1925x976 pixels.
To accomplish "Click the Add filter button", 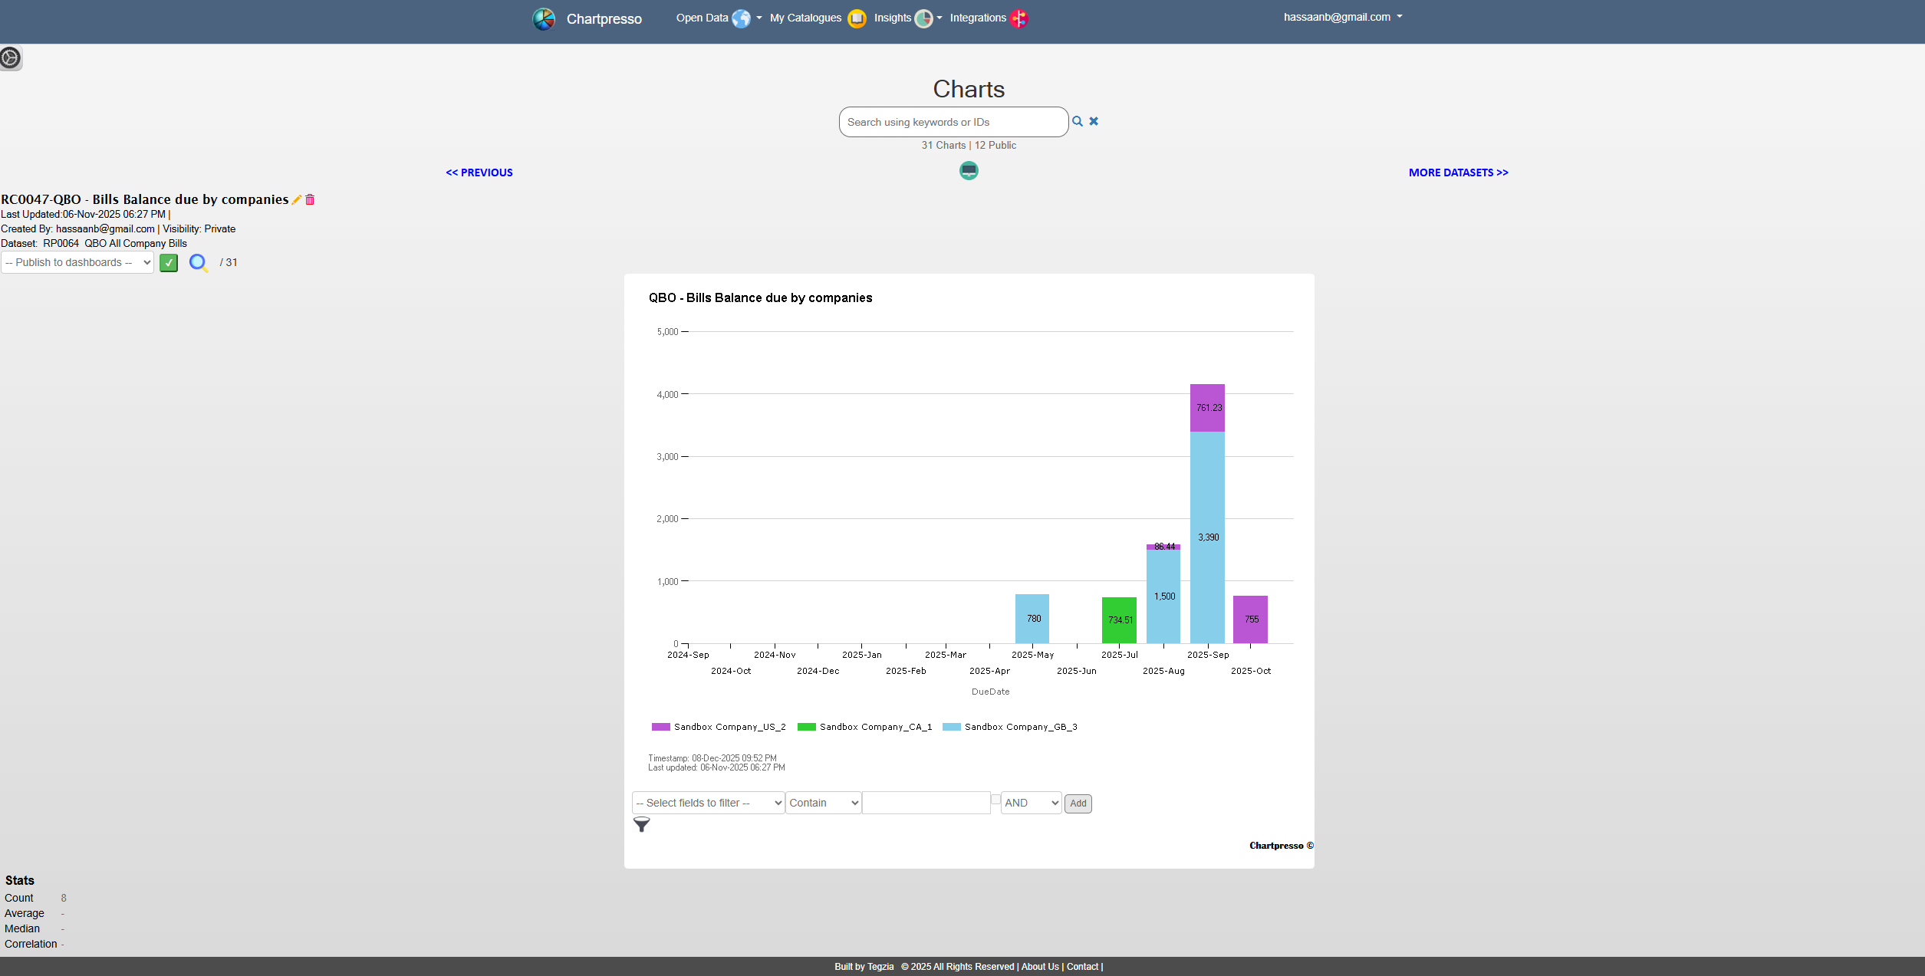I will click(x=1078, y=803).
